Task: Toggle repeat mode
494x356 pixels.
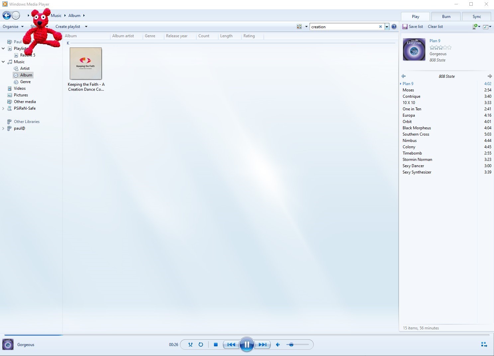Action: click(x=201, y=345)
